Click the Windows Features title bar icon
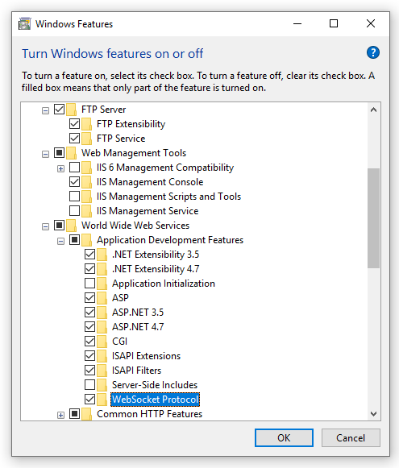399x468 pixels. (x=24, y=23)
